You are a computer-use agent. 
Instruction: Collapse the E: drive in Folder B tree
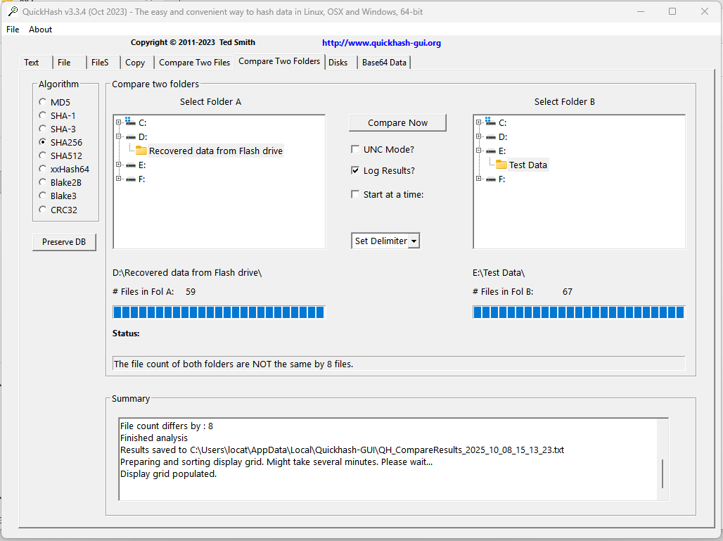pyautogui.click(x=479, y=151)
